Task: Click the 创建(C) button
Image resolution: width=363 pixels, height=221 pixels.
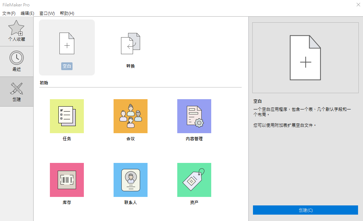Action: [305, 210]
